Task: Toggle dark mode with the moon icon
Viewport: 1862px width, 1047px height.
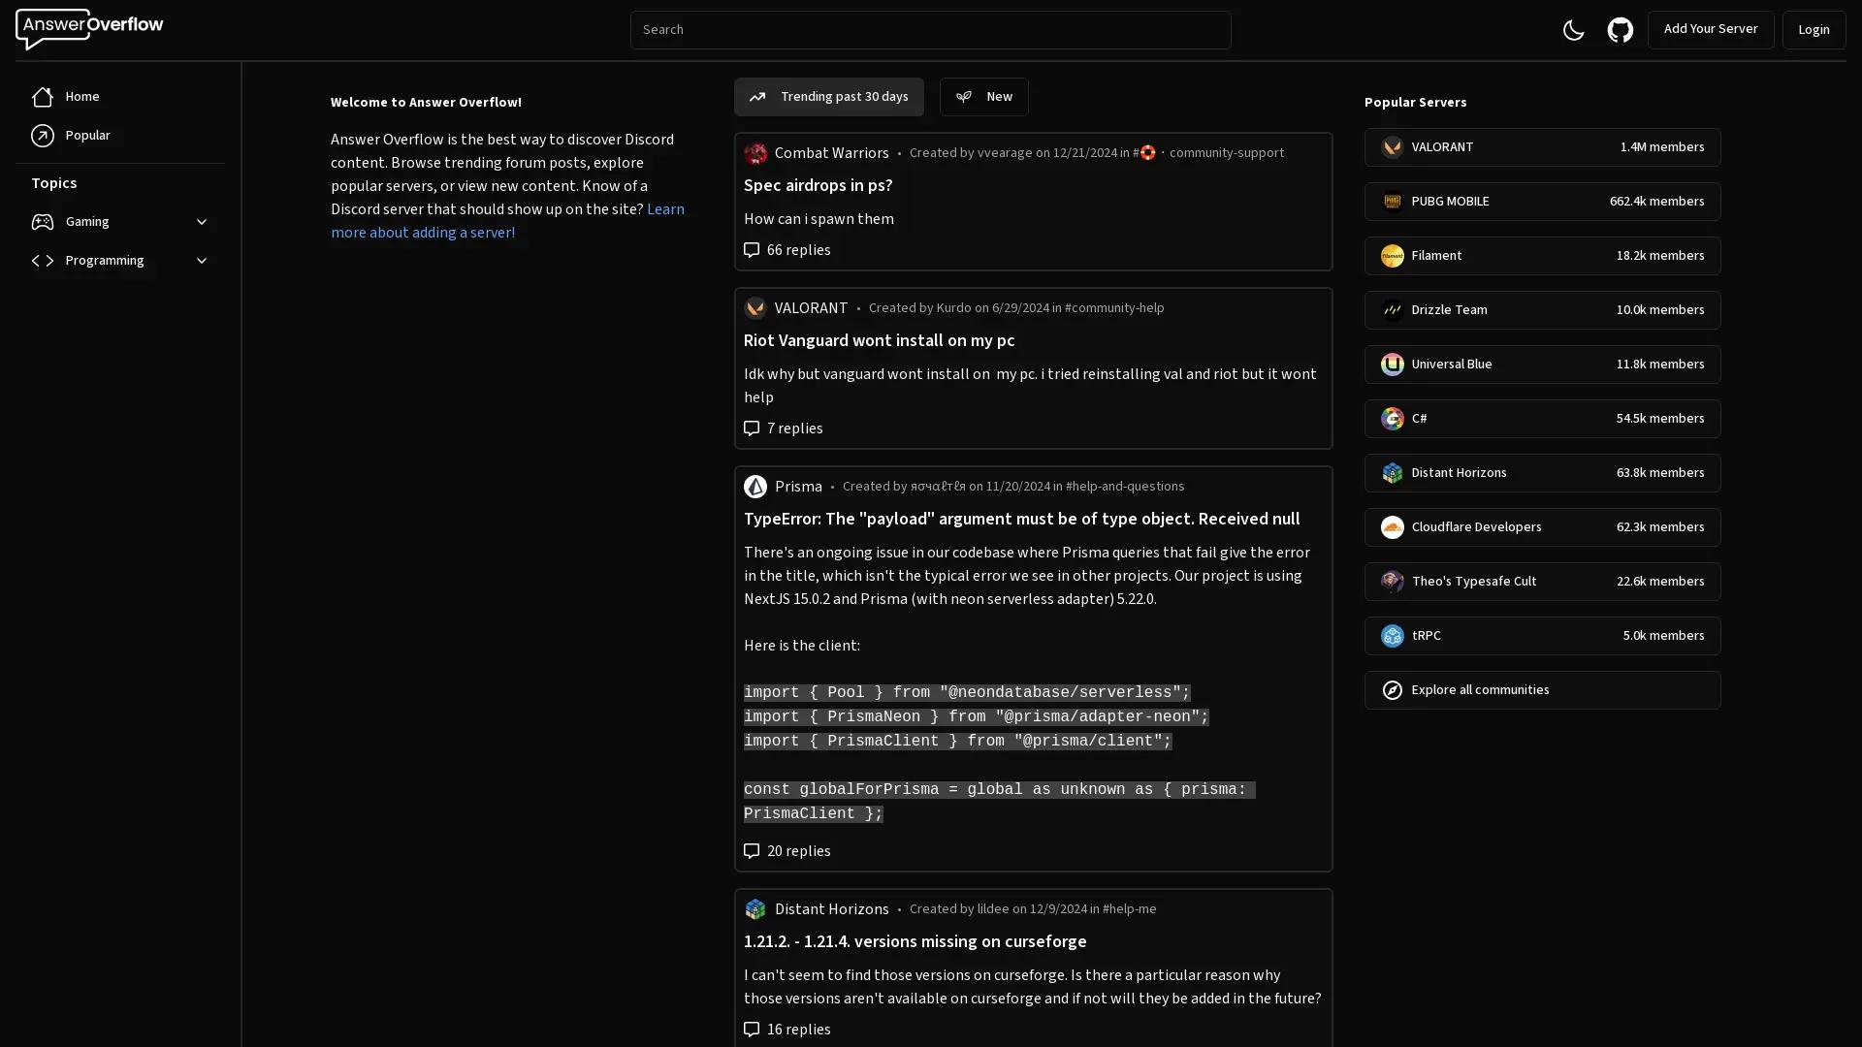Action: pyautogui.click(x=1573, y=29)
